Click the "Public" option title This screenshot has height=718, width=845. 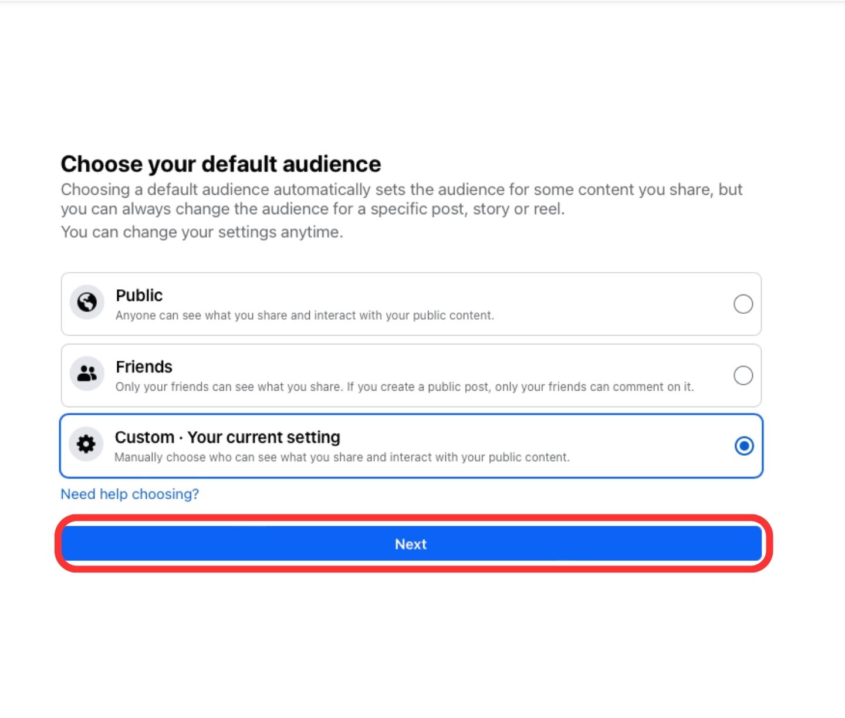[x=139, y=295]
